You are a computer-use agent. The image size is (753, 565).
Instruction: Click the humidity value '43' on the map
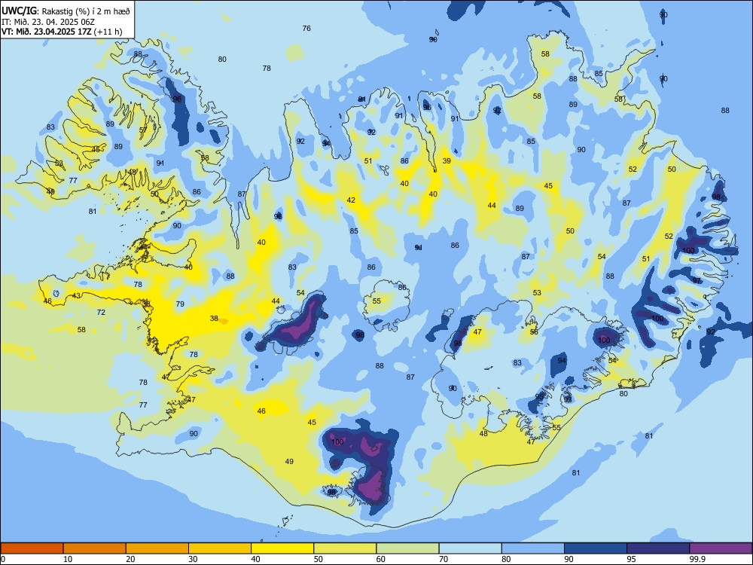[x=76, y=295]
